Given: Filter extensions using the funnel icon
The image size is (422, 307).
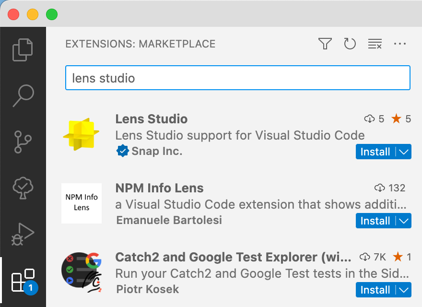Looking at the screenshot, I should (325, 44).
